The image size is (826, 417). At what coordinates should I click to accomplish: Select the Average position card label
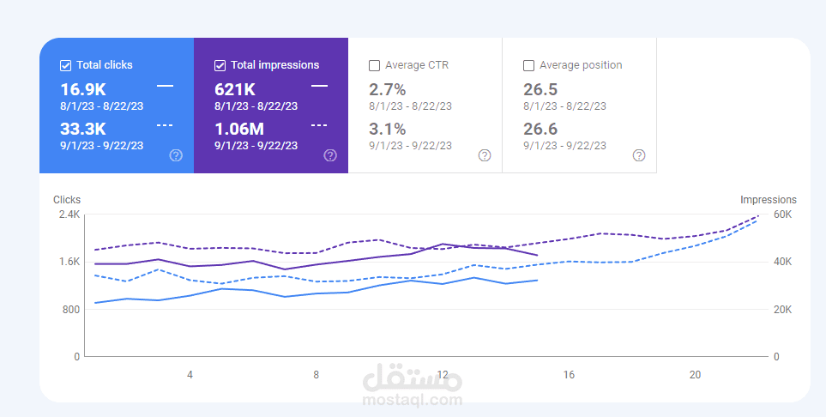(x=581, y=65)
